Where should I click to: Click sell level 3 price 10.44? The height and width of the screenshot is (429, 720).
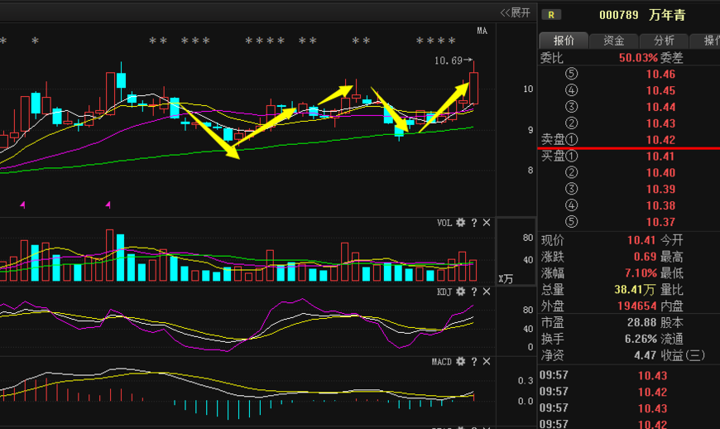(660, 107)
